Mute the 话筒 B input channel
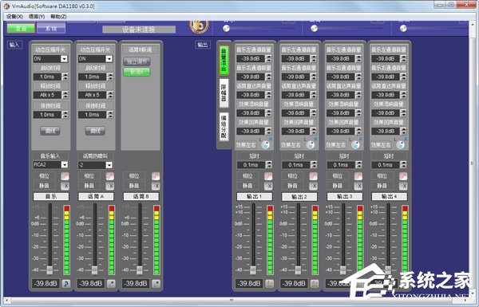The image size is (479, 307). point(156,186)
